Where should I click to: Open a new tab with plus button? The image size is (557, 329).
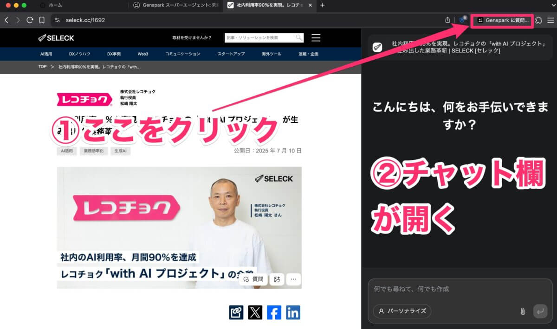point(323,5)
